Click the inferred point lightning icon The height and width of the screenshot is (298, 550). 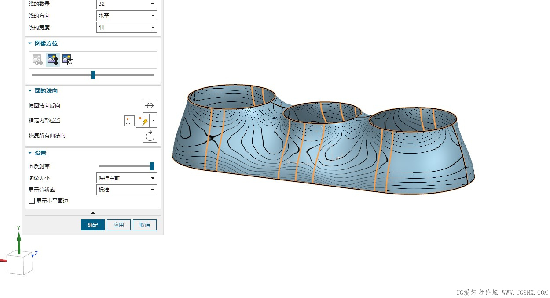pyautogui.click(x=143, y=121)
